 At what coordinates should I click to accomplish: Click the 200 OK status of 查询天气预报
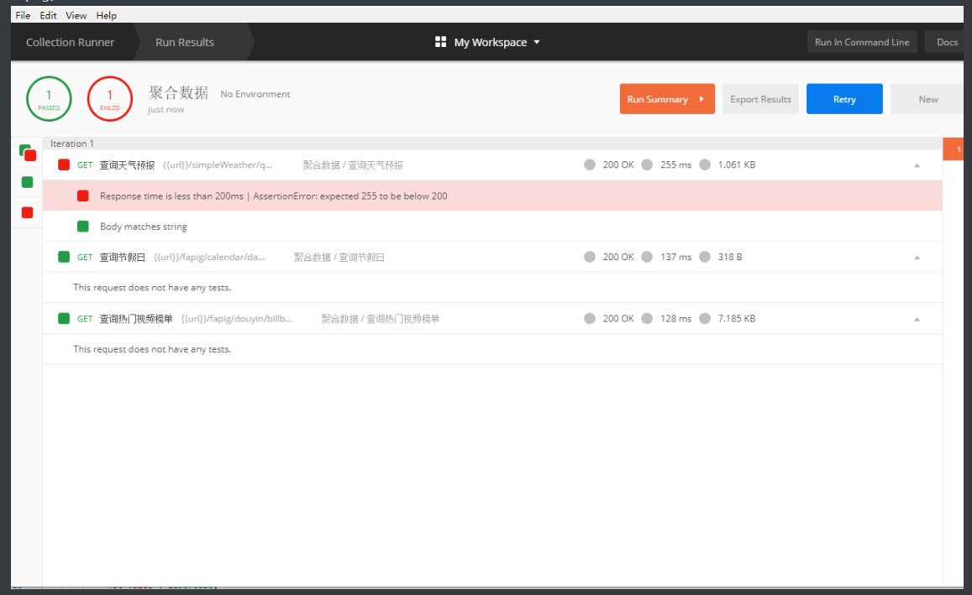618,164
